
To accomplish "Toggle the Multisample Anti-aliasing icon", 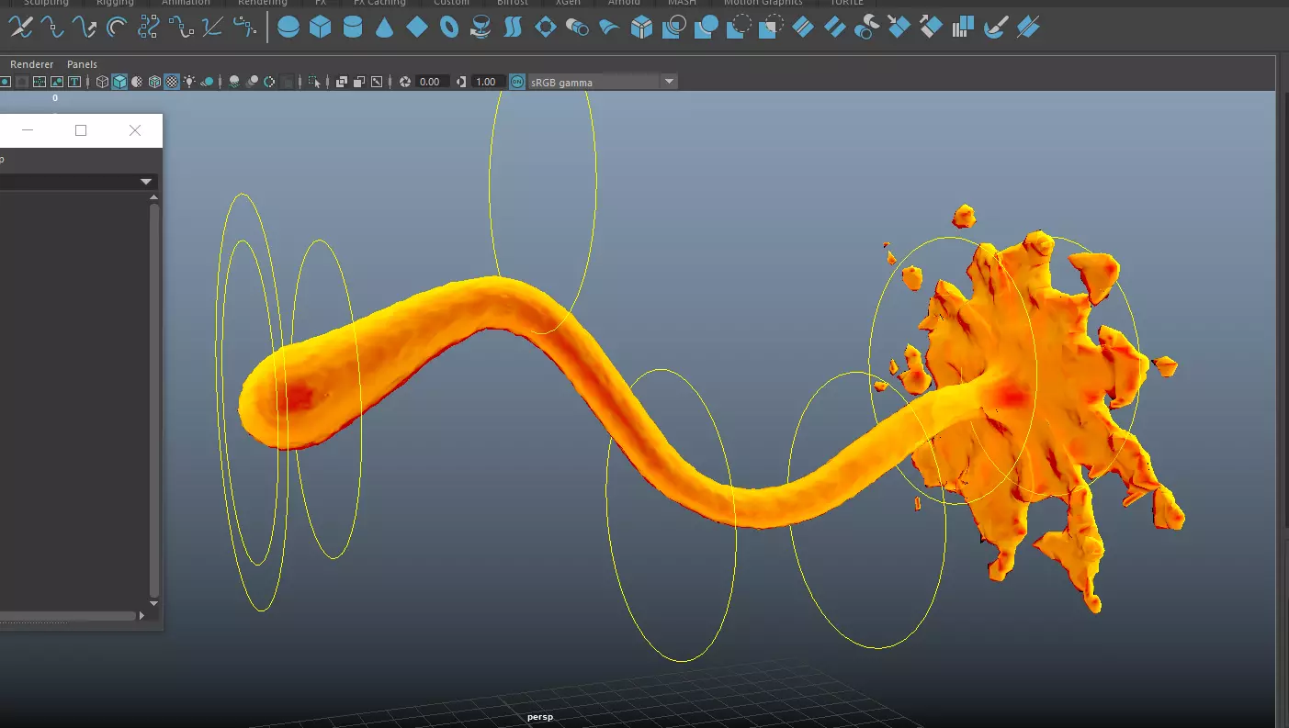I will click(269, 82).
